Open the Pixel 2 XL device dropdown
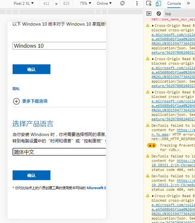 pyautogui.click(x=24, y=3)
